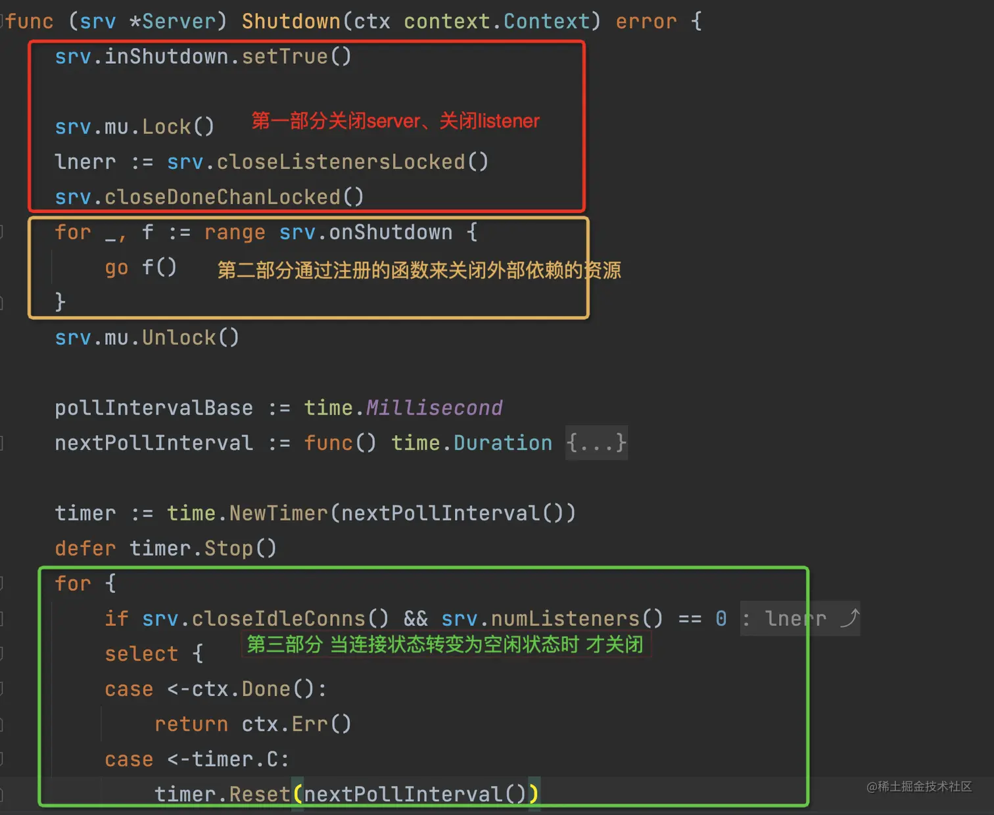The height and width of the screenshot is (815, 994).
Task: Click the Duration type name
Action: pyautogui.click(x=503, y=443)
